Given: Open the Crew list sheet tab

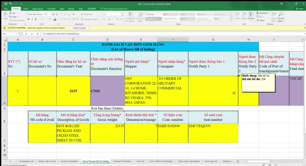Looking at the screenshot, I should (140, 161).
